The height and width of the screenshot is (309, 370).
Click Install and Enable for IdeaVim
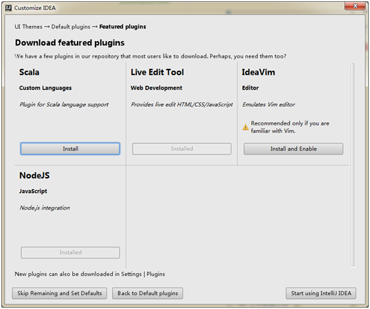coord(293,149)
